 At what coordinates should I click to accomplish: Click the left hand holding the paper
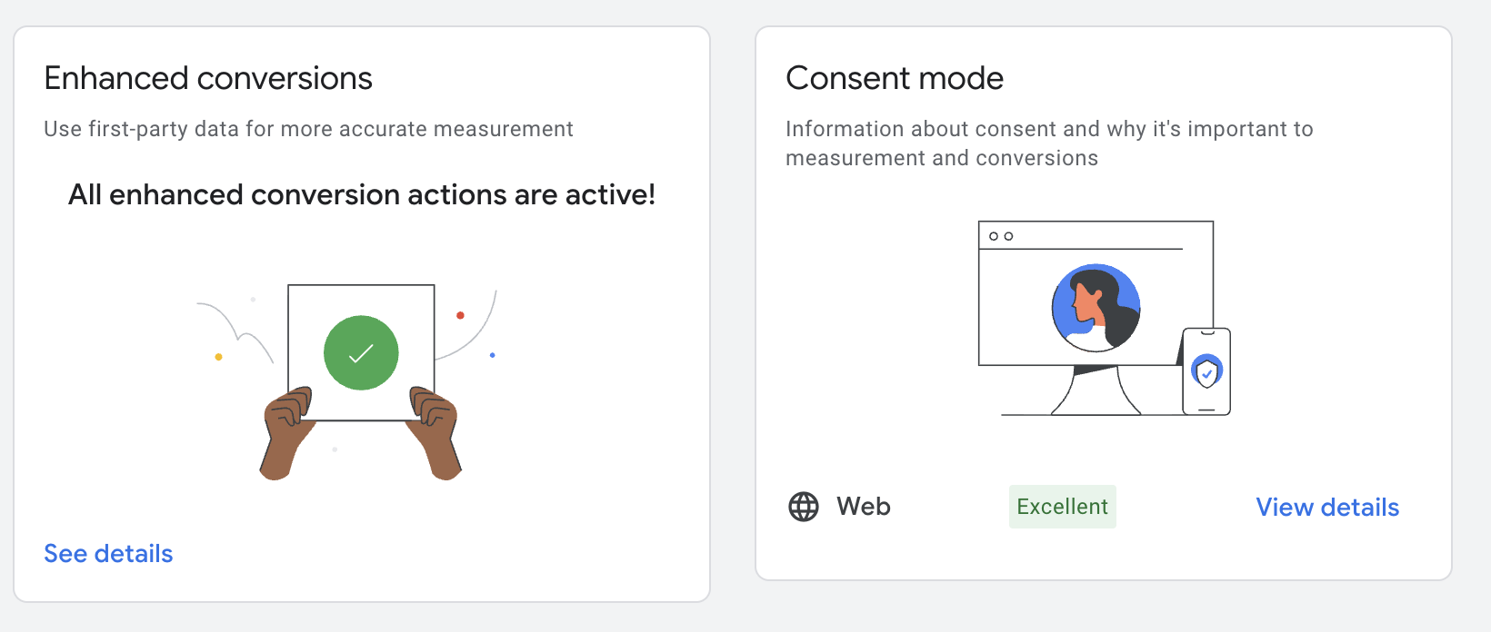click(x=287, y=430)
